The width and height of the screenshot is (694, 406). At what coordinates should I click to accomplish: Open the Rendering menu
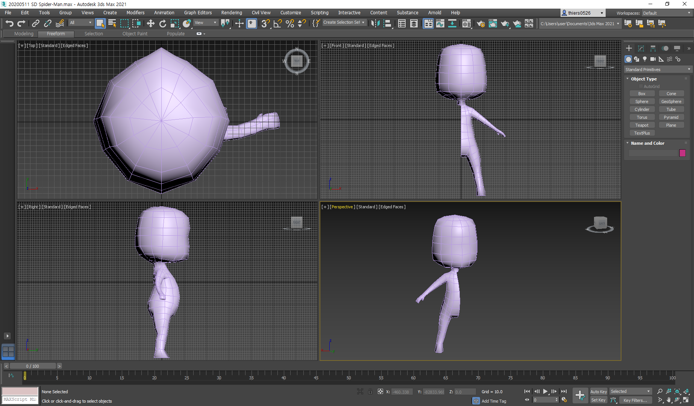tap(232, 13)
